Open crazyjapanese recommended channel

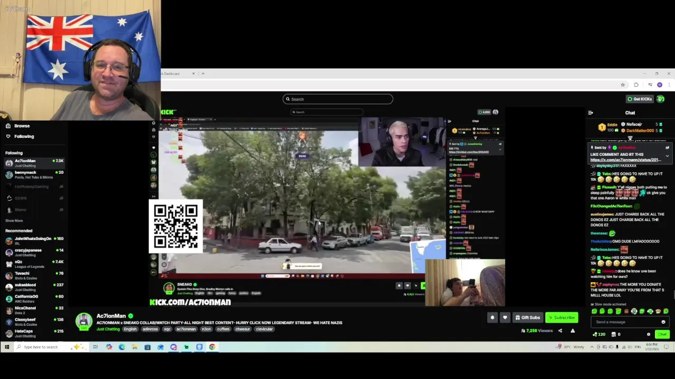pos(34,253)
